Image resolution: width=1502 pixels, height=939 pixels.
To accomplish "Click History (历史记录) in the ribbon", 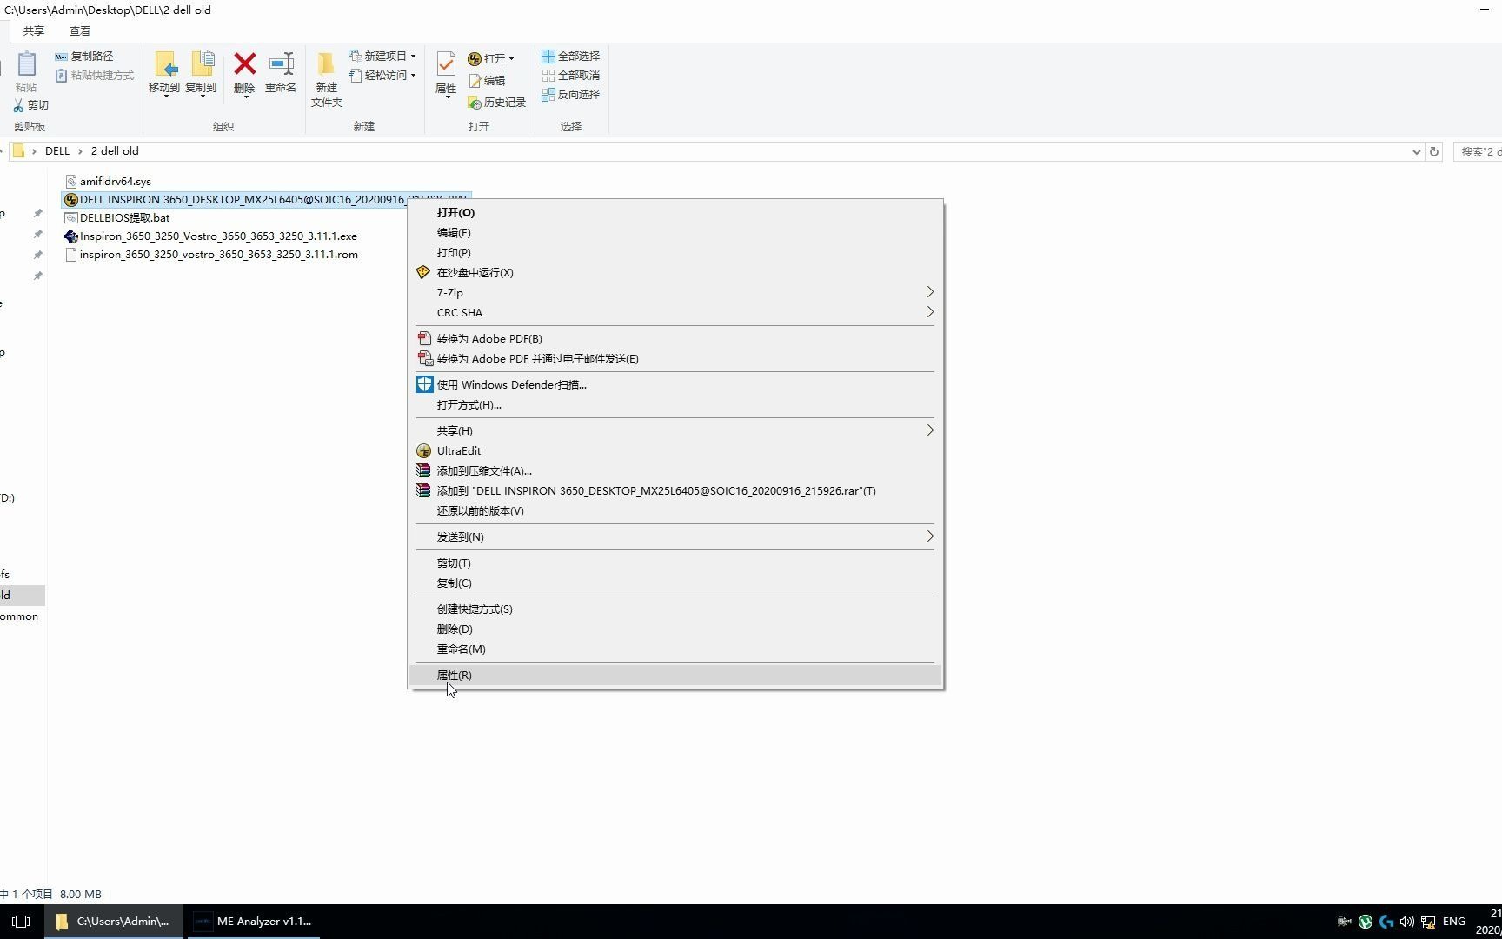I will click(x=497, y=103).
